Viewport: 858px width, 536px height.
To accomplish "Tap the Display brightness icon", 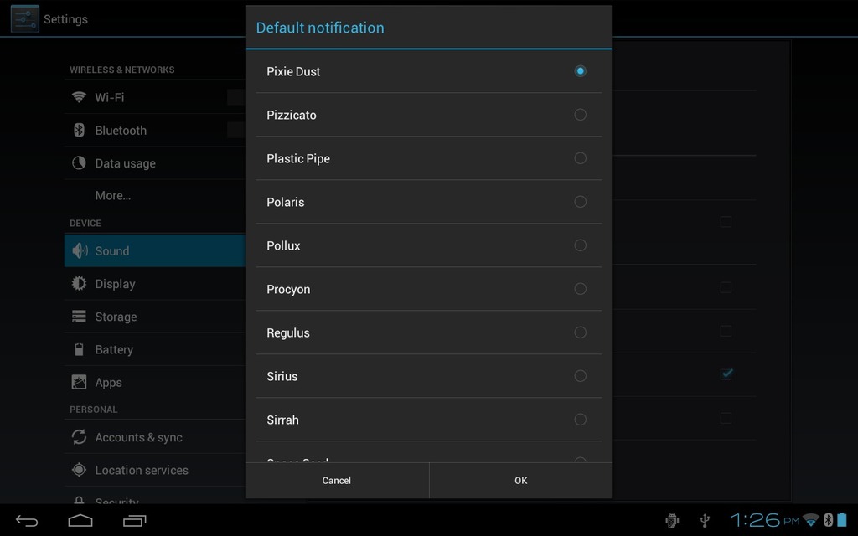I will pyautogui.click(x=79, y=283).
